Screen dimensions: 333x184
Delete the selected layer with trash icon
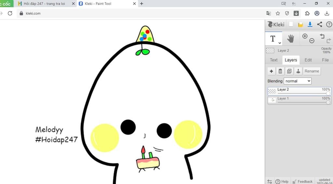[280, 71]
